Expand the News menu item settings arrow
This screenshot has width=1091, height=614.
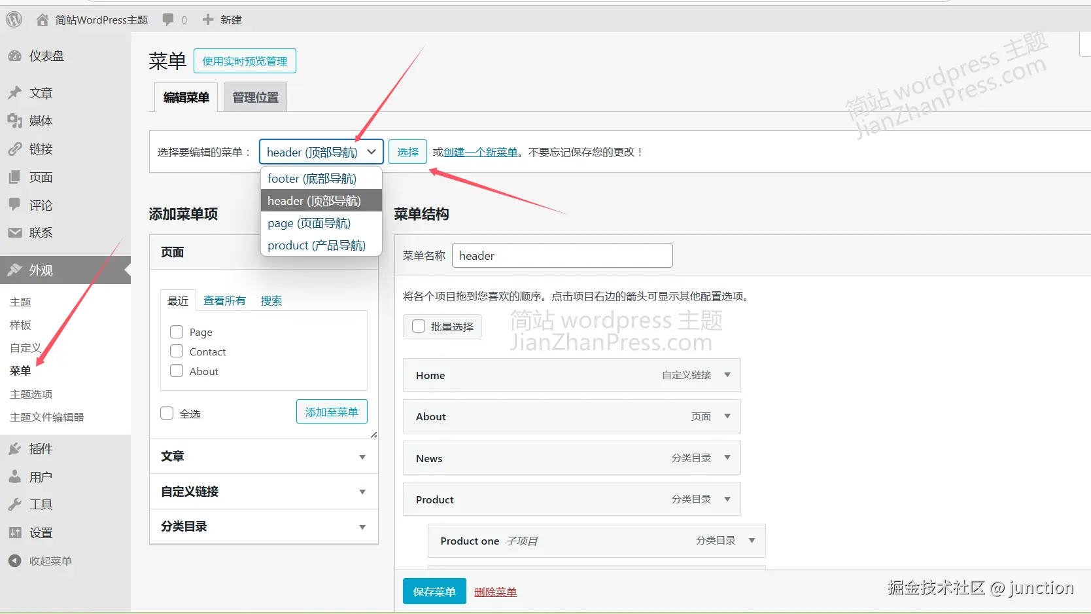point(727,458)
